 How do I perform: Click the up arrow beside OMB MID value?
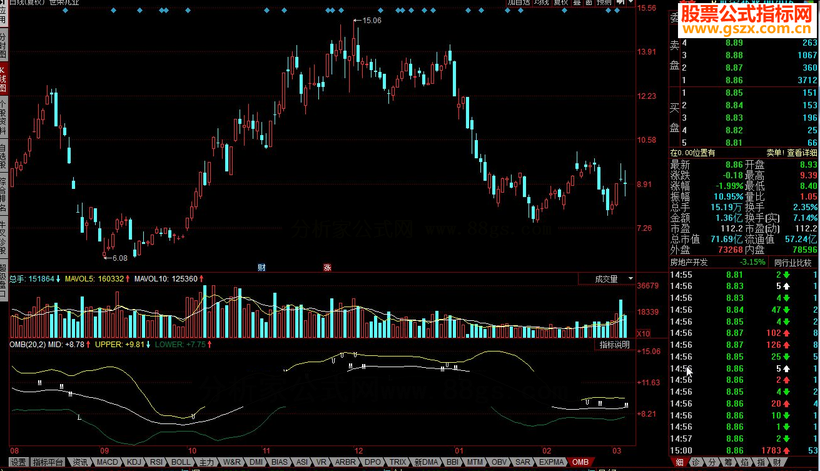[88, 344]
